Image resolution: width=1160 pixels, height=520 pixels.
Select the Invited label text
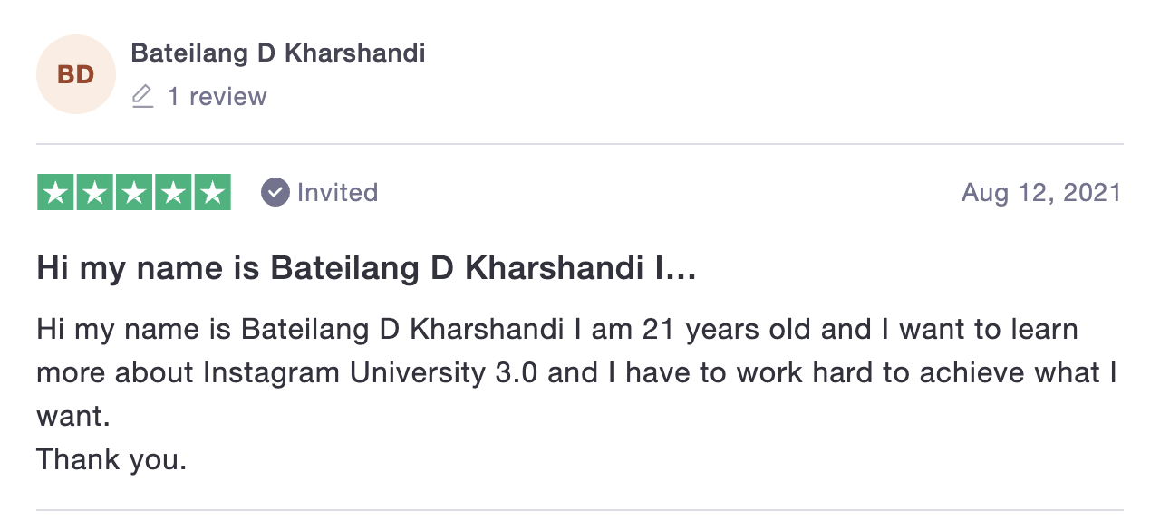pyautogui.click(x=337, y=192)
